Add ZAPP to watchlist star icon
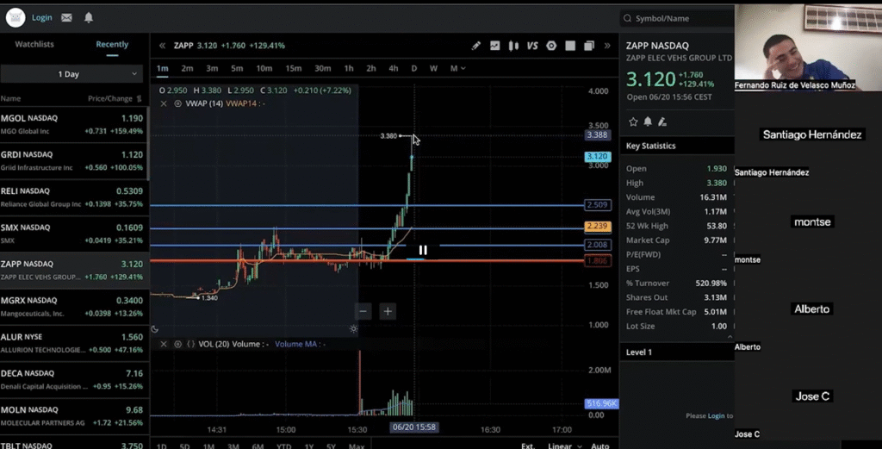Screen dimensions: 882x449 pyautogui.click(x=633, y=122)
